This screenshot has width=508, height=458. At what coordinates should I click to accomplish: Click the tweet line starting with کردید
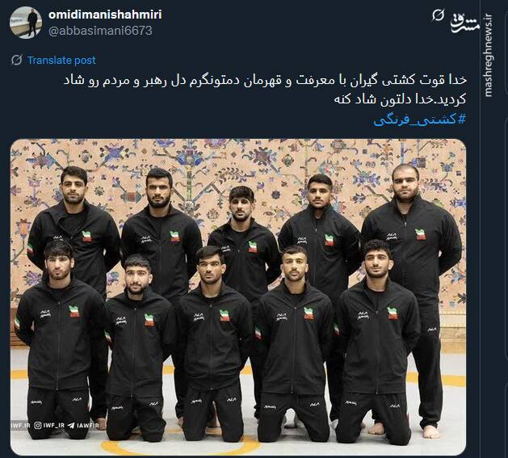(400, 99)
